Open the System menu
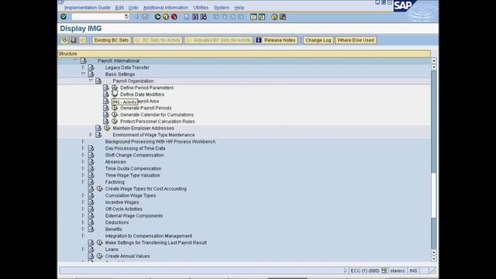496x279 pixels. [222, 8]
